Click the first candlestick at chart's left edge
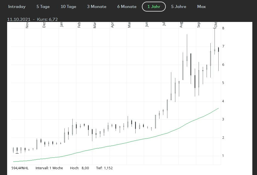 pos(13,150)
